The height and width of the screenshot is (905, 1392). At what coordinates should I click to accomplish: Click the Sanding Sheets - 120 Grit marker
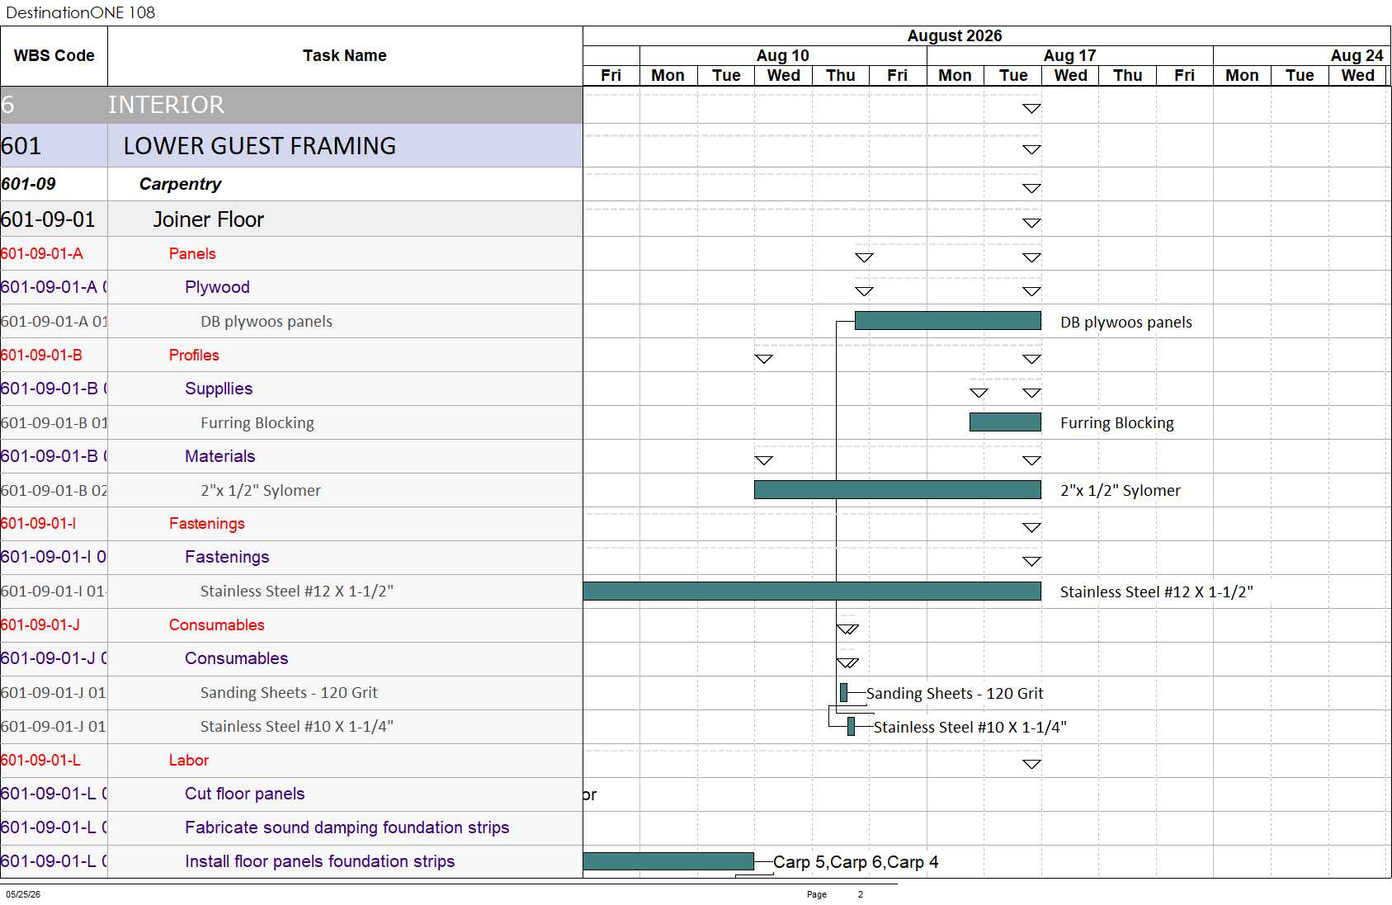(843, 693)
